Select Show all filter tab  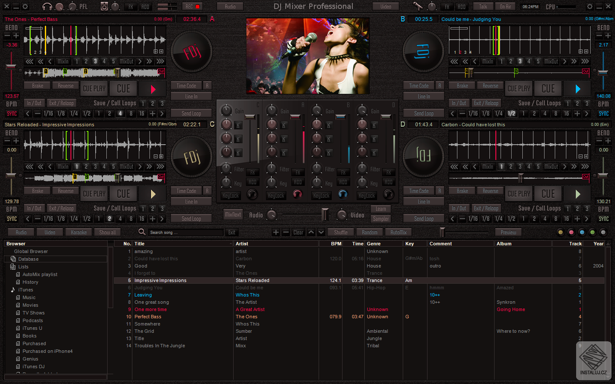(108, 232)
